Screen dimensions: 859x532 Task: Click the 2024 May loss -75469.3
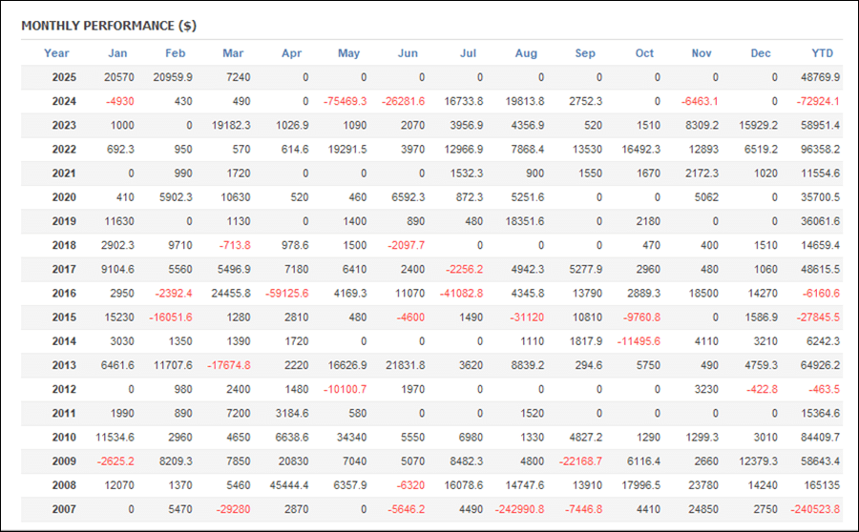tap(346, 101)
